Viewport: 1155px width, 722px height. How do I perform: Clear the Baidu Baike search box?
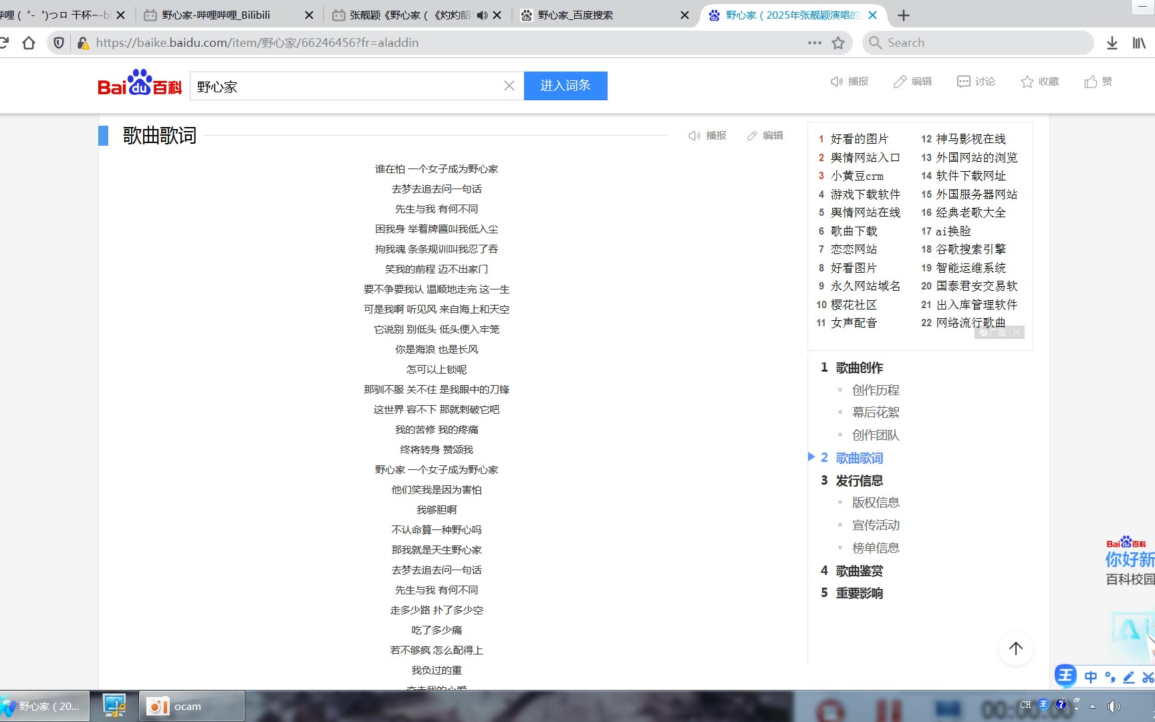tap(509, 86)
